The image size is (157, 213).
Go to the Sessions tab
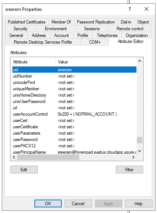pos(92,29)
